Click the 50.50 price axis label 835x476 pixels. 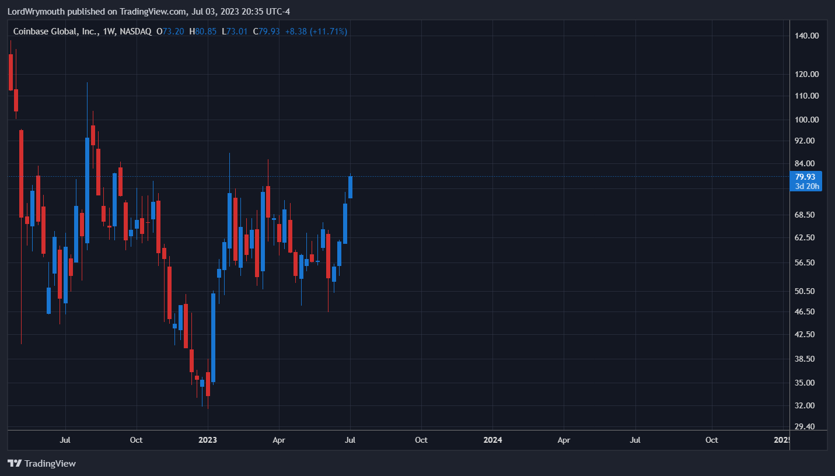[x=805, y=291]
